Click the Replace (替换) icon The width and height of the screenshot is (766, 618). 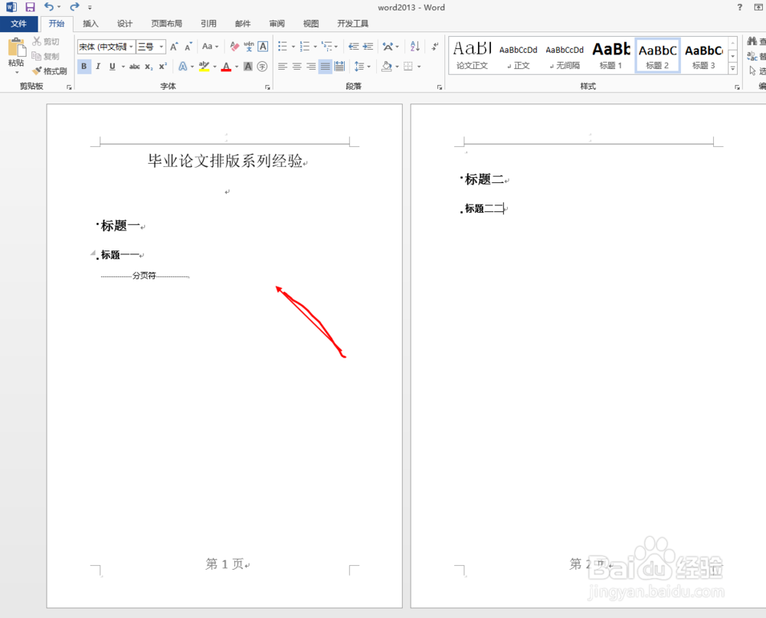754,55
